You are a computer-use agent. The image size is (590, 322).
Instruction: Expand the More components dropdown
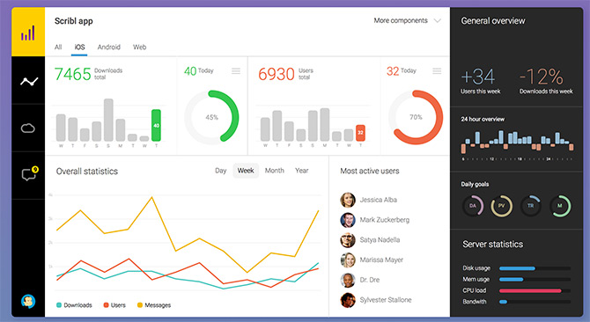point(407,20)
